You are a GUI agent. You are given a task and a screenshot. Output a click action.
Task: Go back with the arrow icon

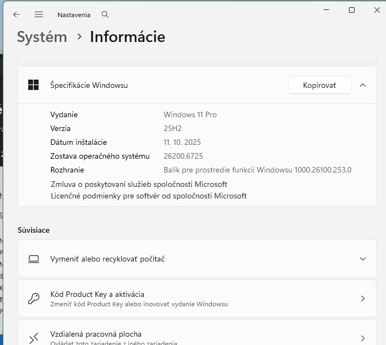click(17, 14)
